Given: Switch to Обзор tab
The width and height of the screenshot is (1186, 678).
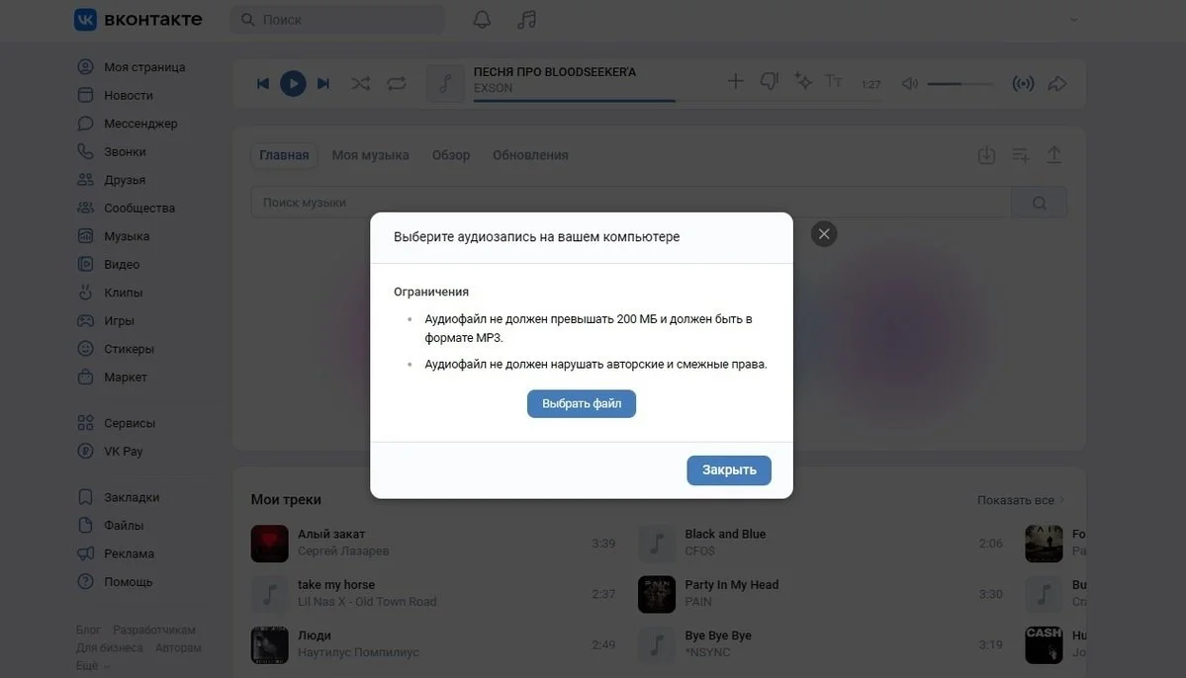Looking at the screenshot, I should [451, 155].
